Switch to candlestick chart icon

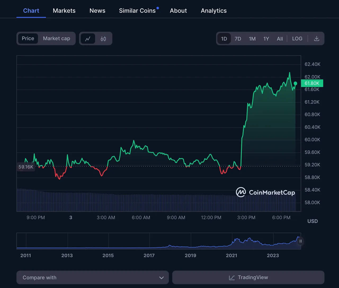(x=103, y=39)
